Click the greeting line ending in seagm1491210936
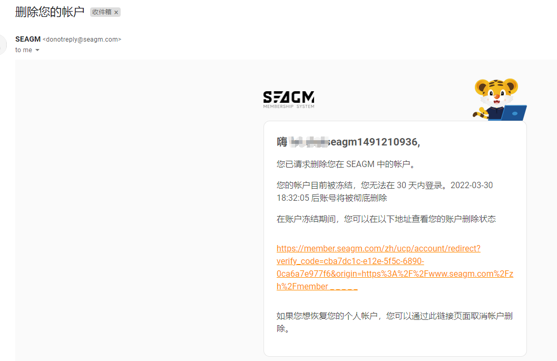557x361 pixels. point(348,142)
